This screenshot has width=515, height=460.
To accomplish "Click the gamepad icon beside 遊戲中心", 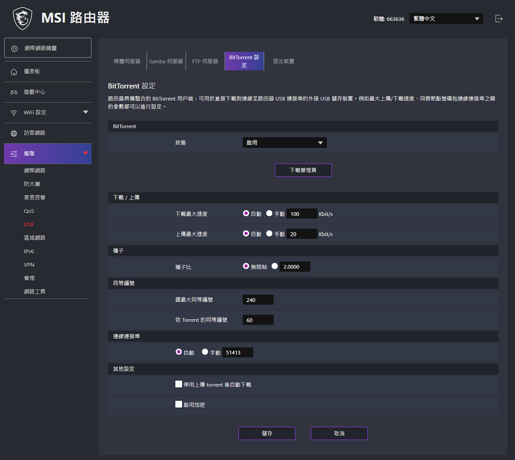I will (14, 92).
